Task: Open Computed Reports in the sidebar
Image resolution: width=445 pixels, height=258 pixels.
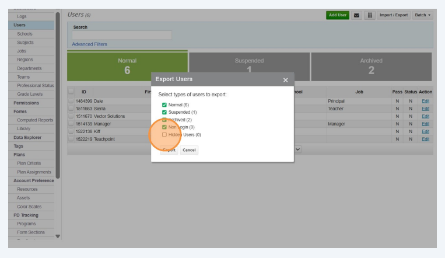Action: pos(35,120)
